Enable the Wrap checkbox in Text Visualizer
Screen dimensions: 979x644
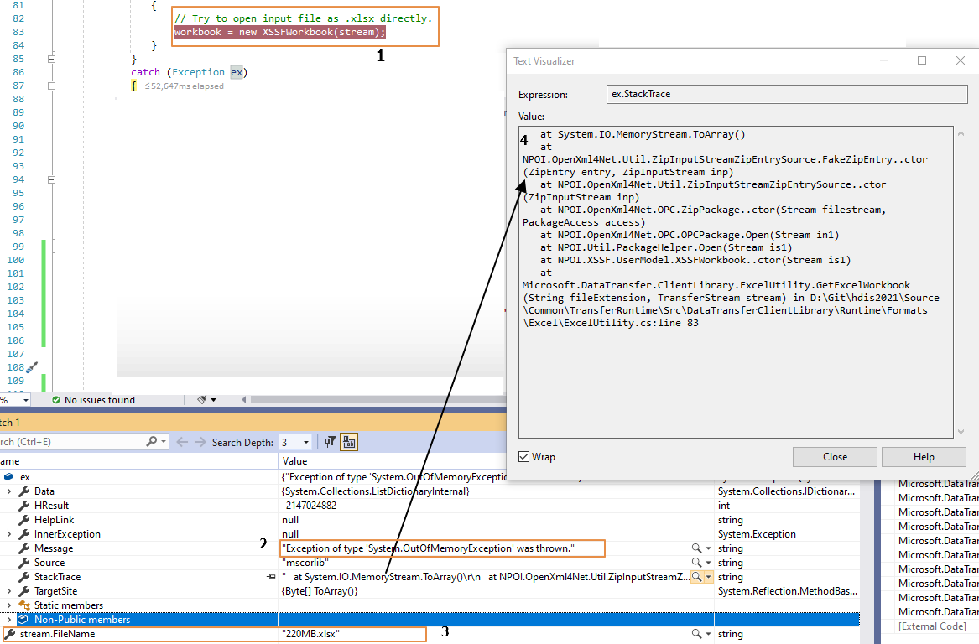point(523,457)
